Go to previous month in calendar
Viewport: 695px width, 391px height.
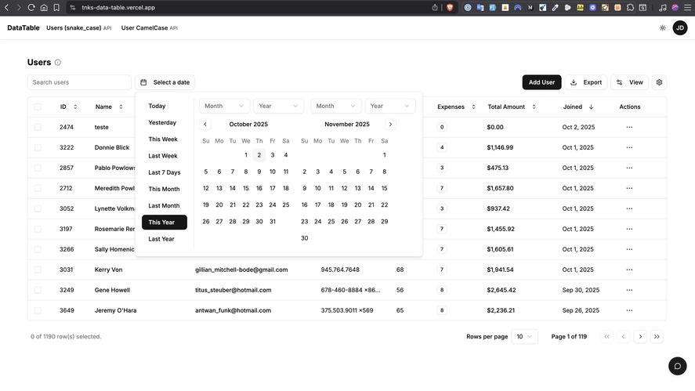(205, 125)
